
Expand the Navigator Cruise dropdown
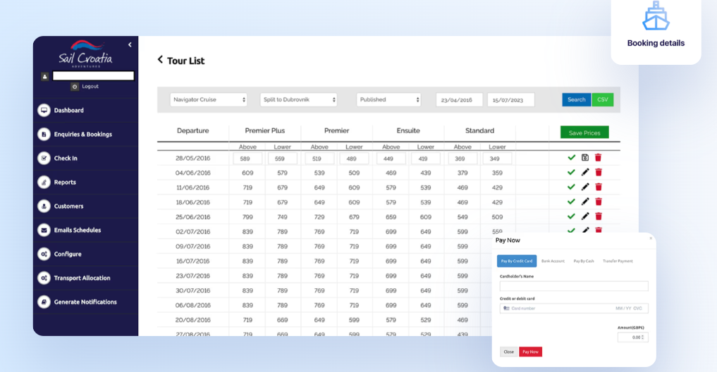(x=209, y=100)
